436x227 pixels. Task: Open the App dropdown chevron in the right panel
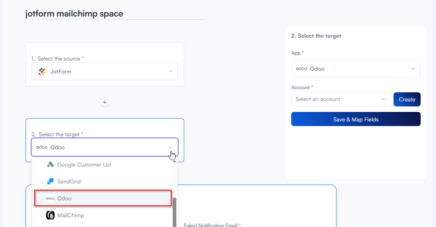click(413, 69)
